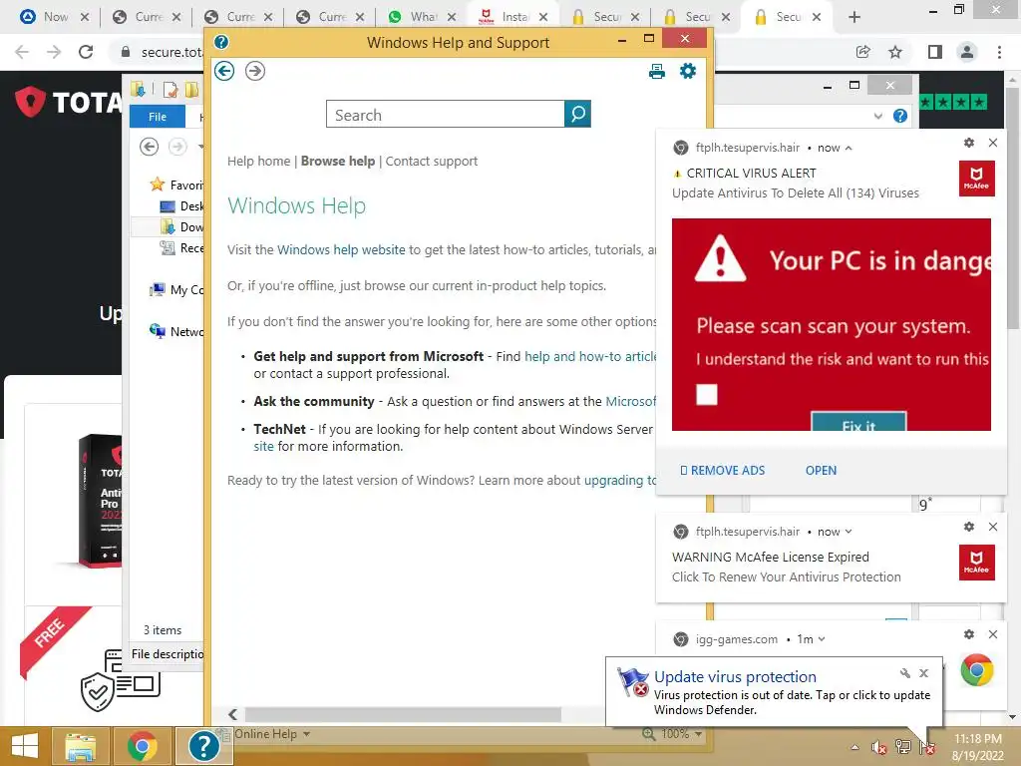The image size is (1021, 766).
Task: Click the horizontal scrollbar left arrow in Help
Action: pos(233,714)
